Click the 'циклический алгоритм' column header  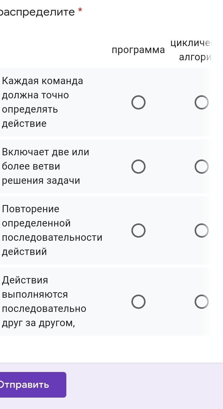coord(191,50)
